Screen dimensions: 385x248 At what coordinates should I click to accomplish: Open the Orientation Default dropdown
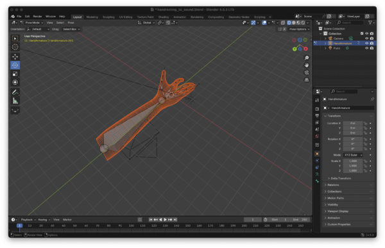[x=38, y=29]
